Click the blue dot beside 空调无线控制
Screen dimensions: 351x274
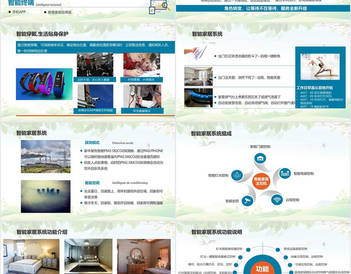tap(290, 265)
